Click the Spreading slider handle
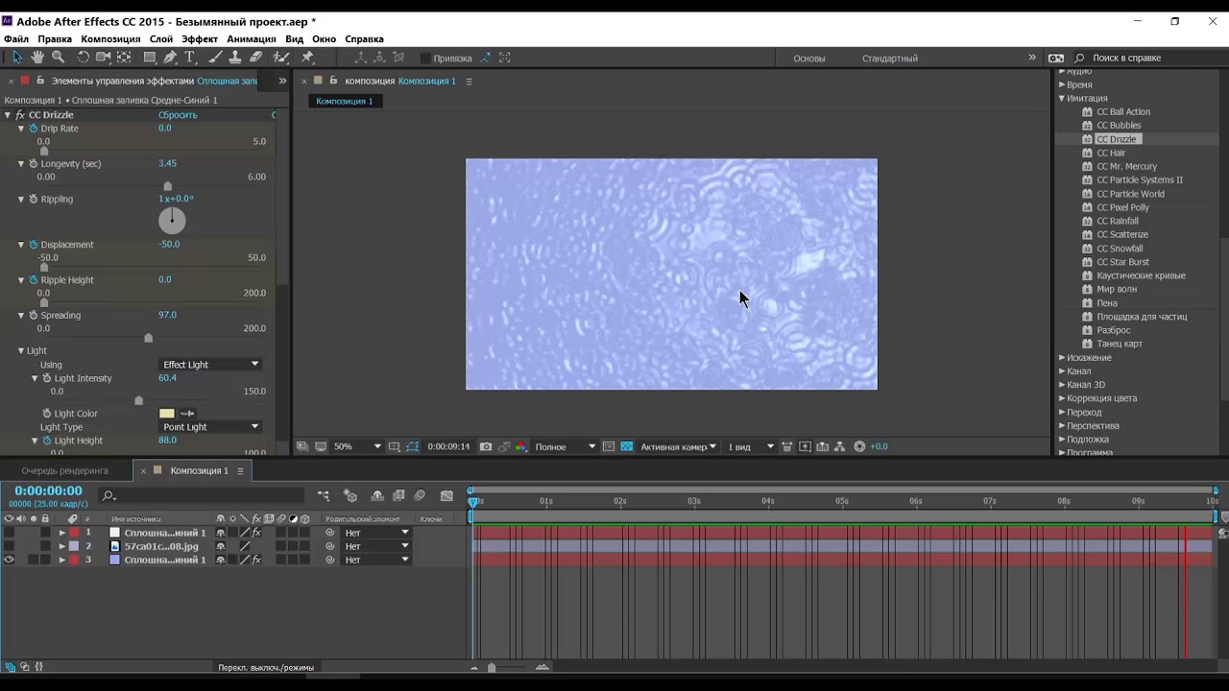 (148, 338)
